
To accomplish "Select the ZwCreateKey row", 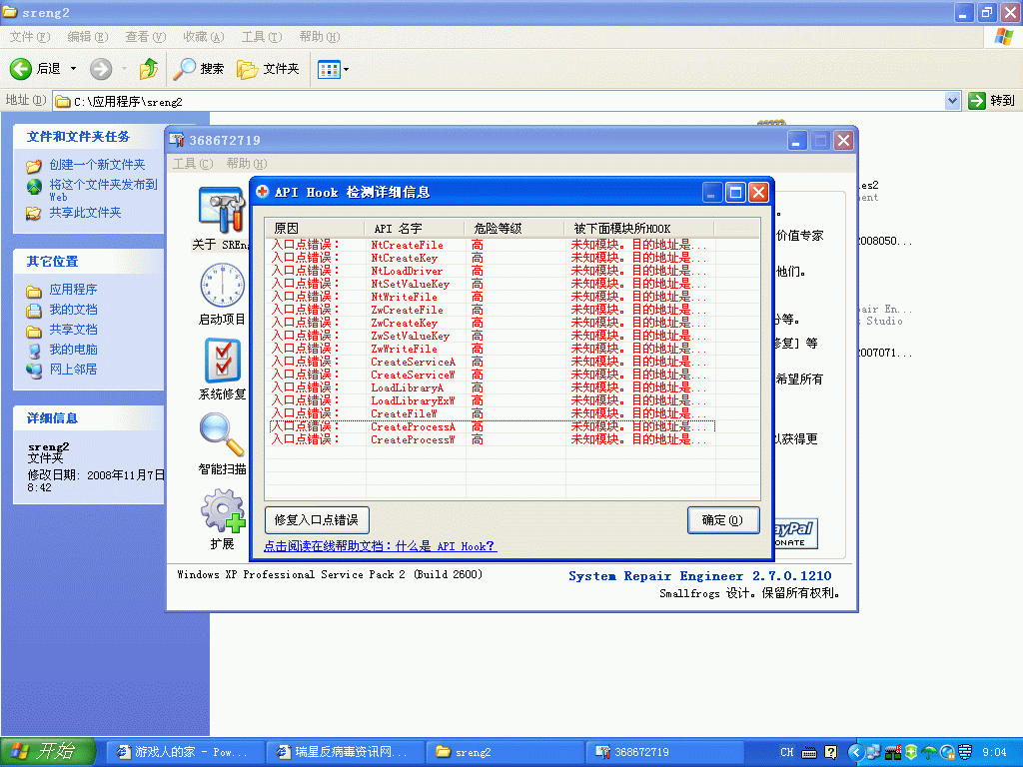I will [x=493, y=324].
